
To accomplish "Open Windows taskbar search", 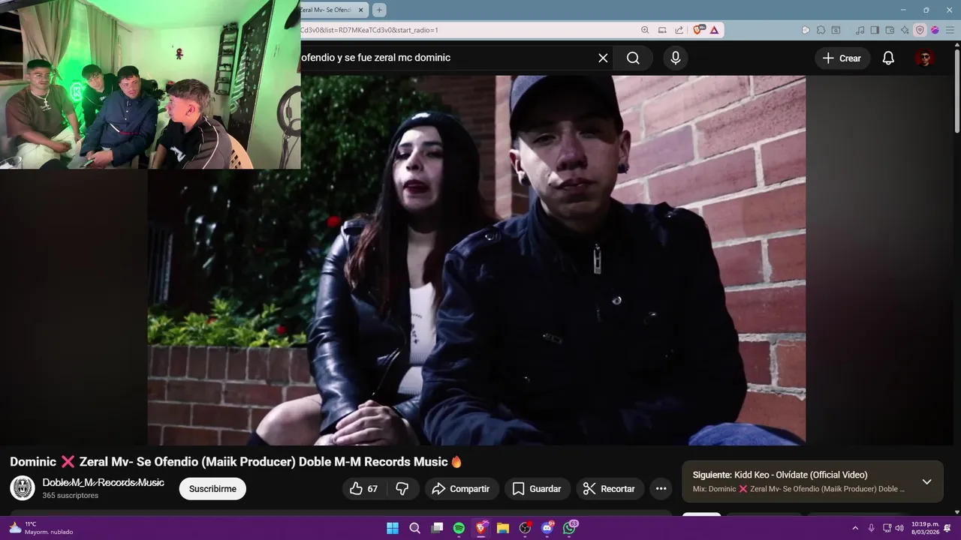I will click(414, 528).
